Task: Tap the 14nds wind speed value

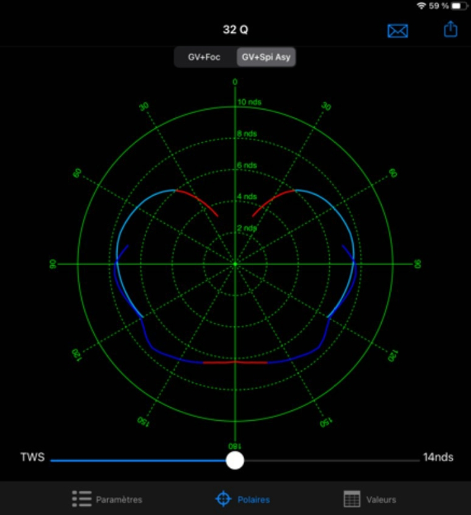Action: pos(438,457)
